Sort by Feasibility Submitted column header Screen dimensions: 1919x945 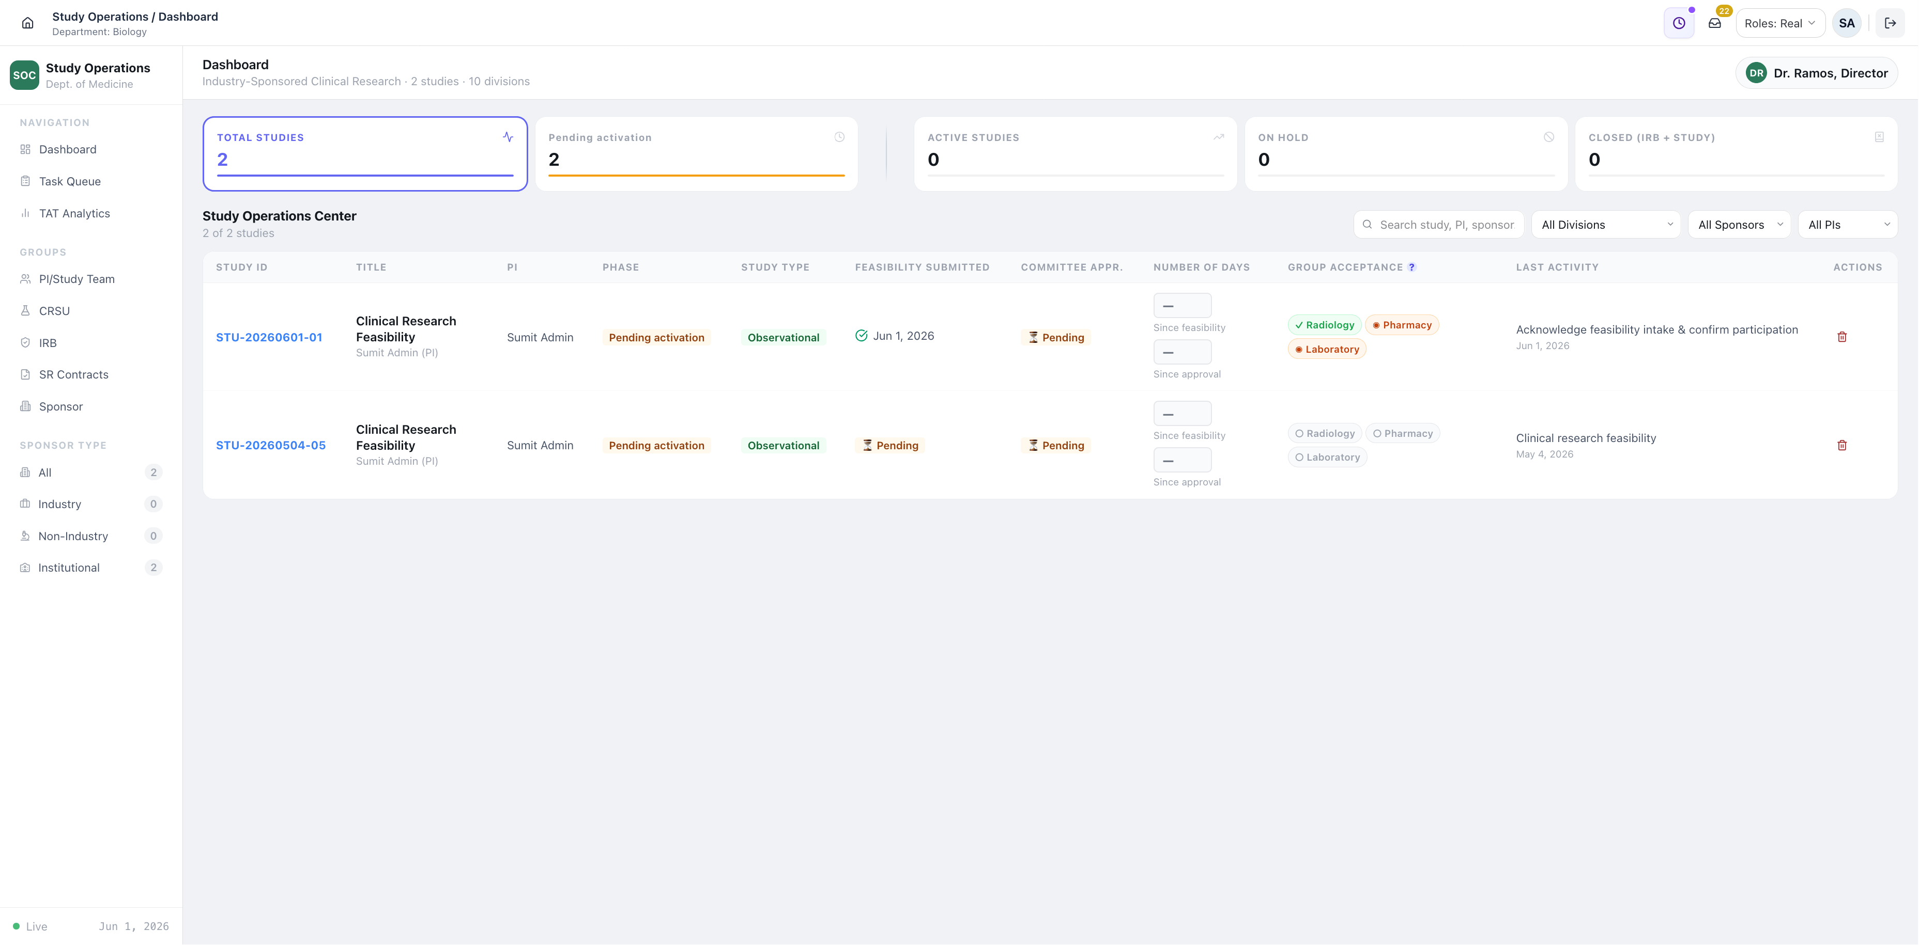click(x=922, y=267)
